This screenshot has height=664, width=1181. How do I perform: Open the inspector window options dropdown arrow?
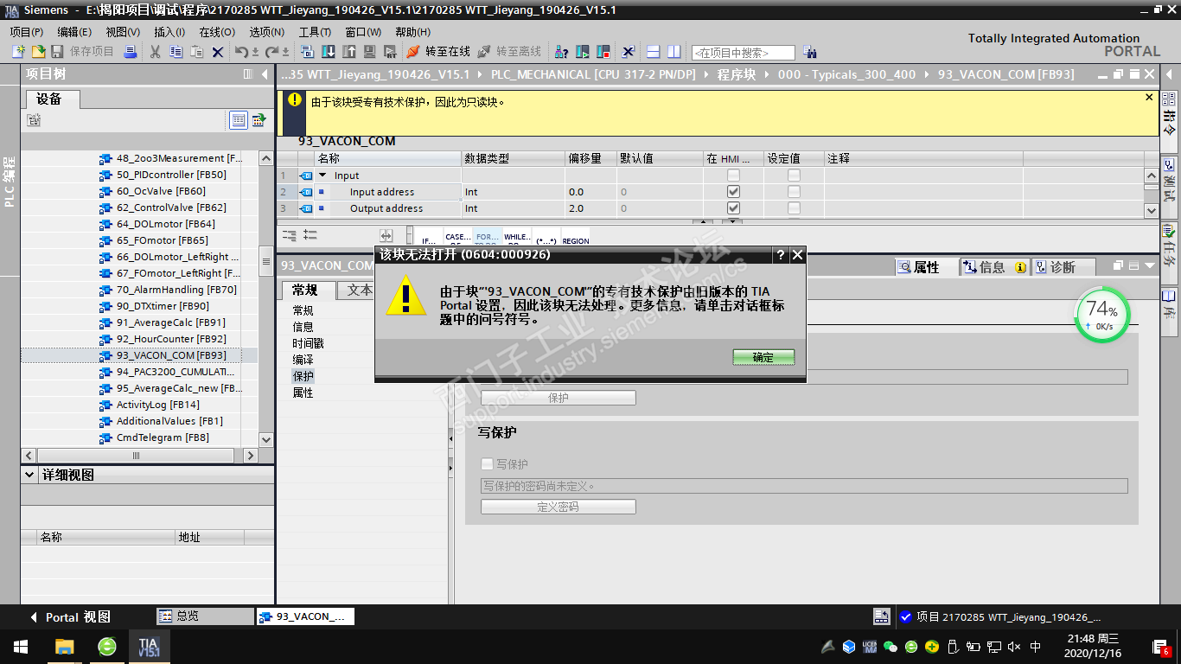point(1149,266)
